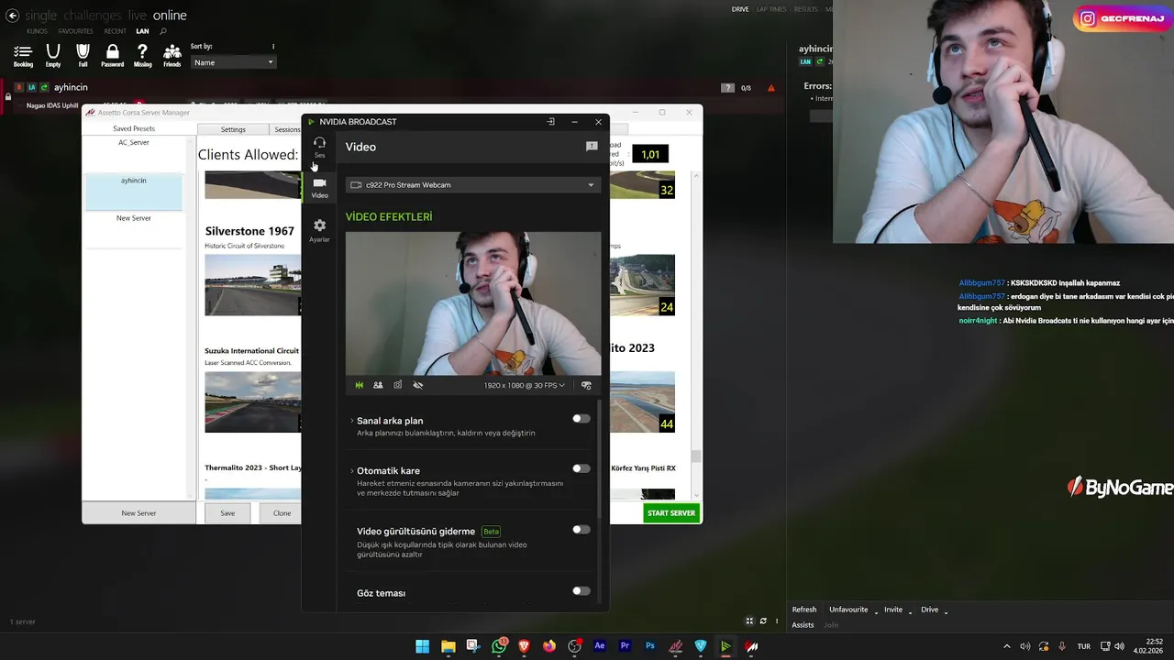The height and width of the screenshot is (660, 1174).
Task: Click the Password filter icon
Action: click(112, 56)
